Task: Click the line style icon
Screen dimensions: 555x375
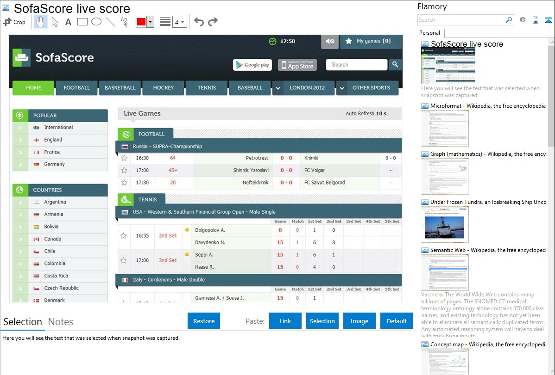Action: click(165, 22)
